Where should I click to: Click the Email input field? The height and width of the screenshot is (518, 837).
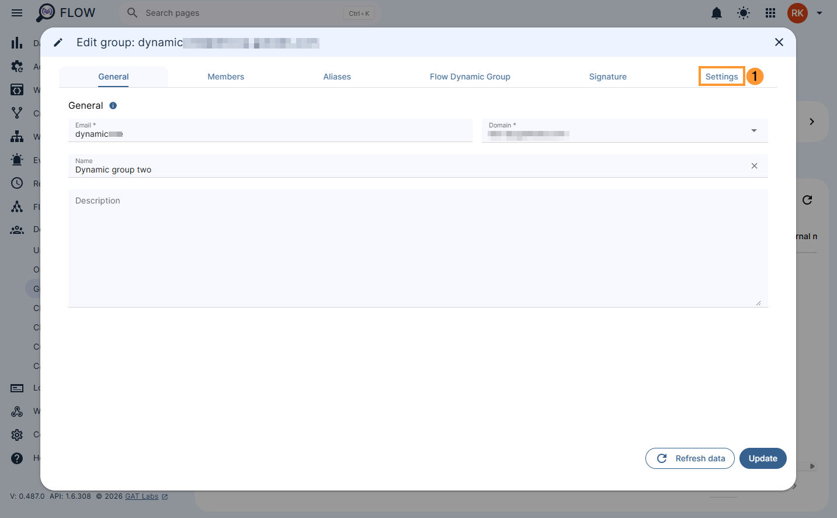coord(270,130)
